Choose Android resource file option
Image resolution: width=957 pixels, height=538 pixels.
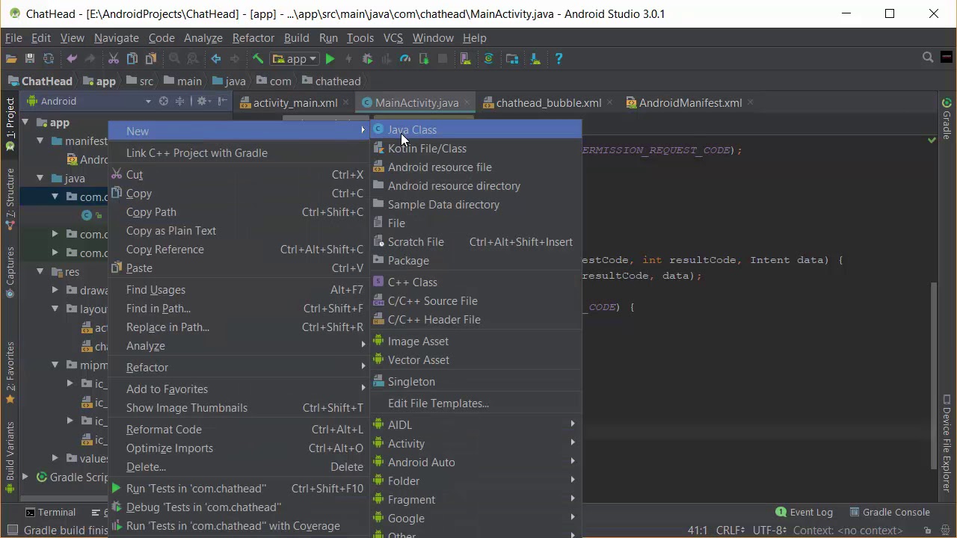pos(476,167)
